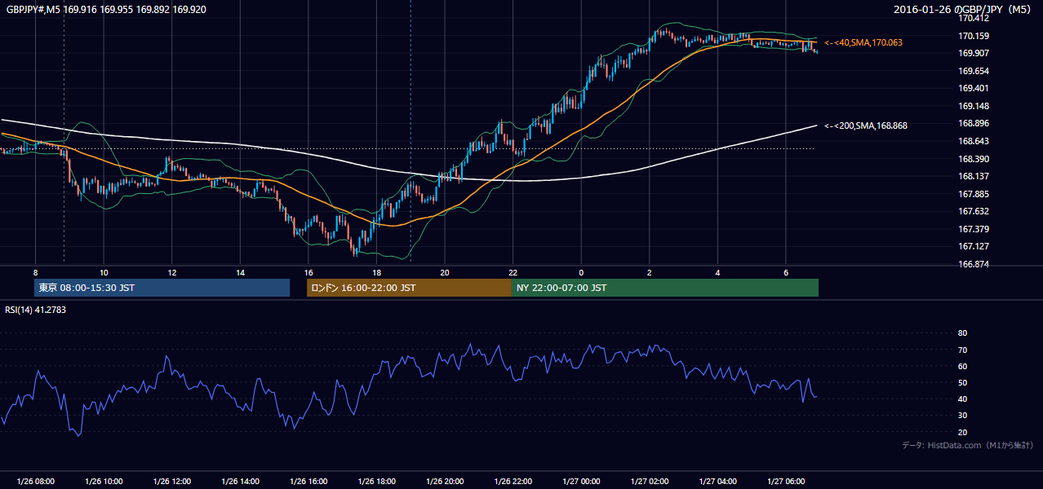Click the 2016-01-26 GBP/JPY (M5) title
Image resolution: width=1043 pixels, height=489 pixels.
(963, 10)
